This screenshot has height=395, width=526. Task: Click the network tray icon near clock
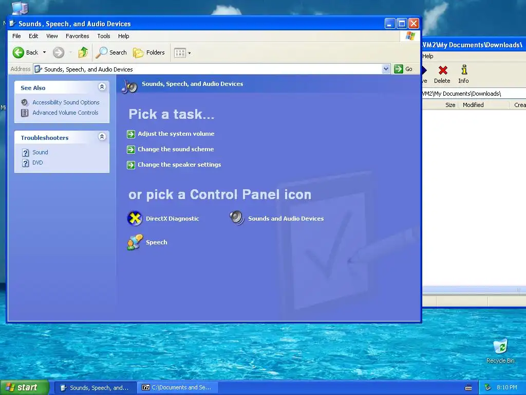click(x=488, y=388)
